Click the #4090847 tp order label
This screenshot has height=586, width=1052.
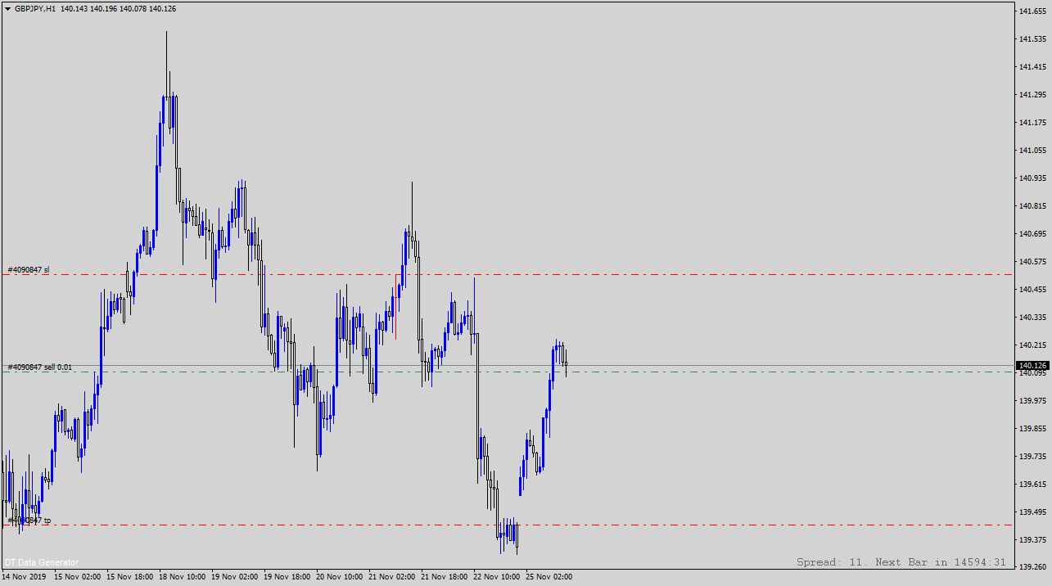[x=29, y=520]
